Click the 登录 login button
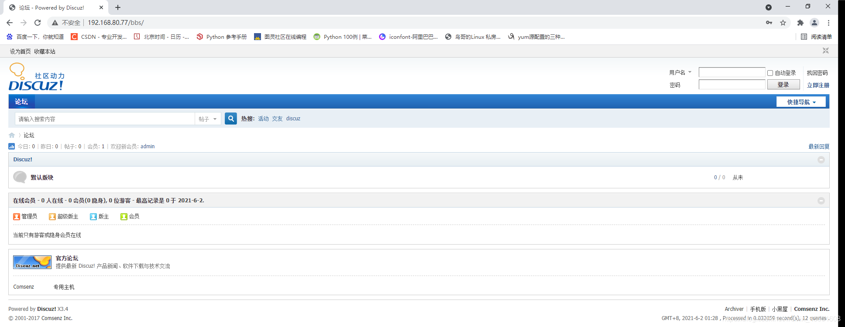The height and width of the screenshot is (327, 845). pos(783,85)
